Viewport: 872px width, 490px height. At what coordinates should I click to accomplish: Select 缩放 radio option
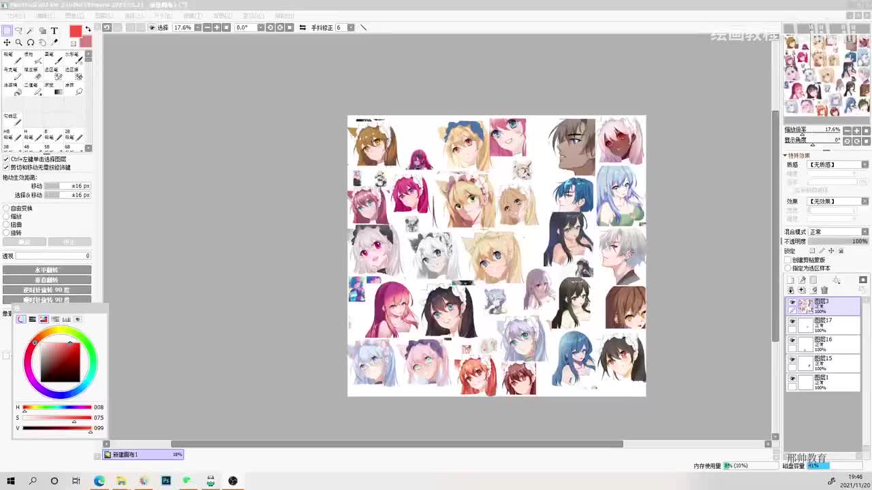[6, 216]
